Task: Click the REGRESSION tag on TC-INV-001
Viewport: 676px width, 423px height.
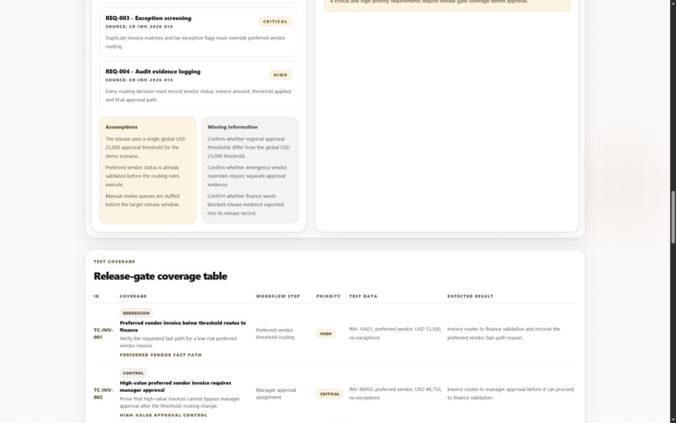Action: 136,313
